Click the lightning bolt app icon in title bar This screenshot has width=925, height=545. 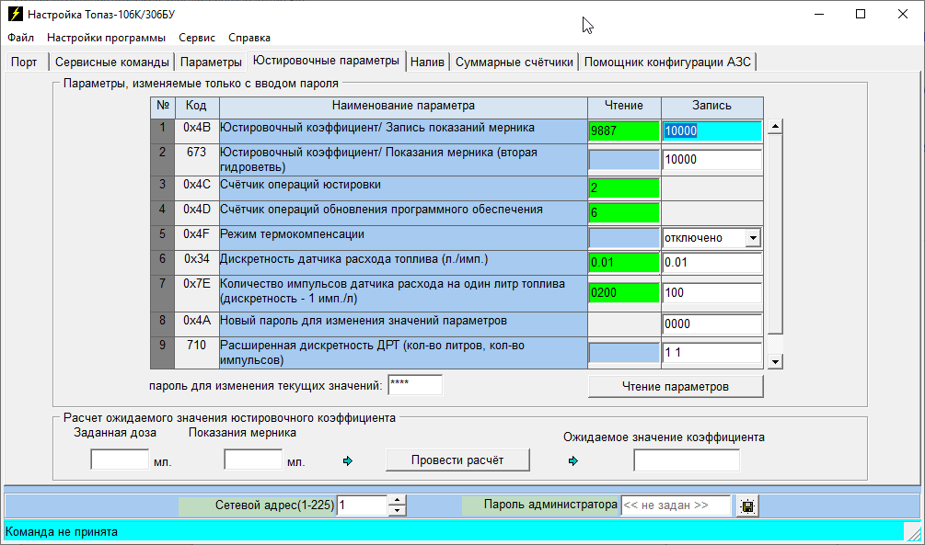(x=15, y=14)
